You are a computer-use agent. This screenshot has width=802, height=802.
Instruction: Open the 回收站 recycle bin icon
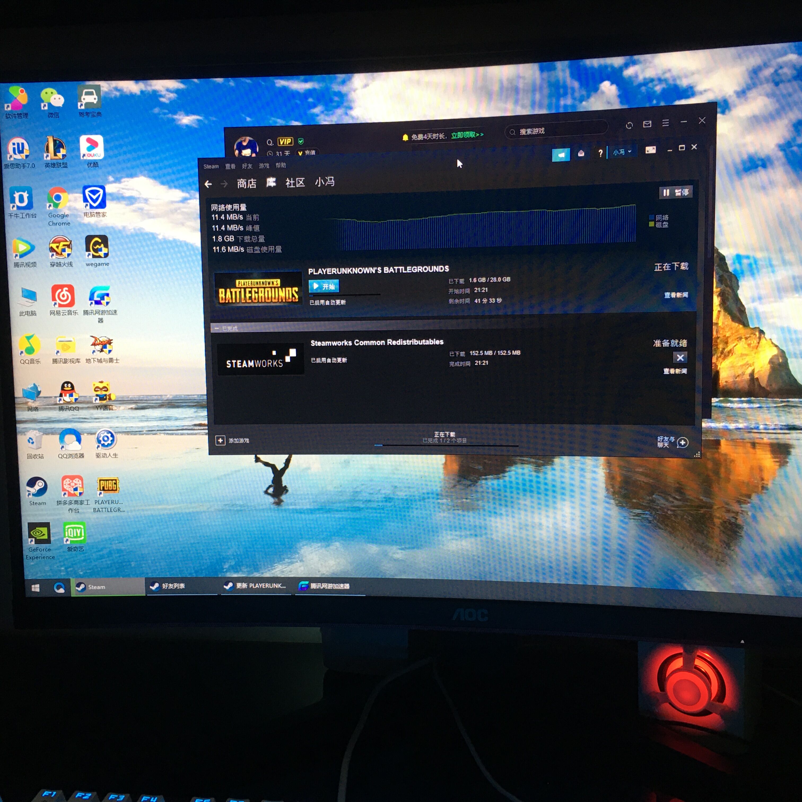pyautogui.click(x=34, y=441)
